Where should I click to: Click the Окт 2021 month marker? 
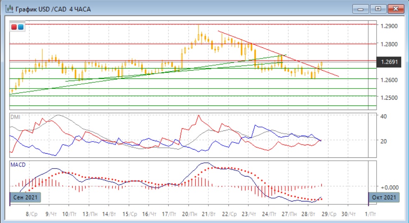point(384,197)
